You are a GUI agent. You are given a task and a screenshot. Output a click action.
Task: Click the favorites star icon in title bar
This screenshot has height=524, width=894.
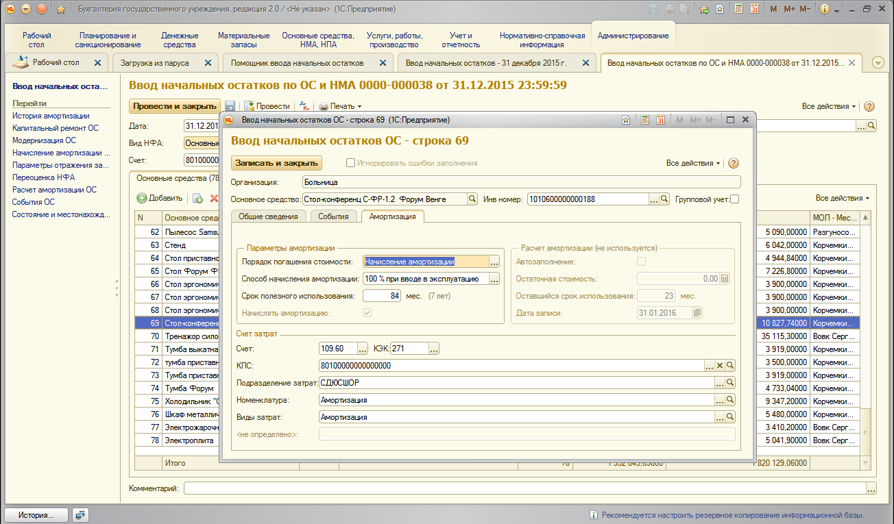pyautogui.click(x=60, y=9)
